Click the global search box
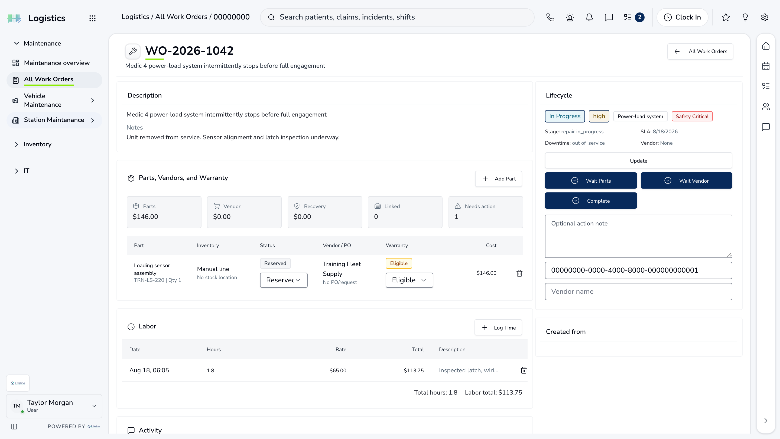 tap(397, 17)
